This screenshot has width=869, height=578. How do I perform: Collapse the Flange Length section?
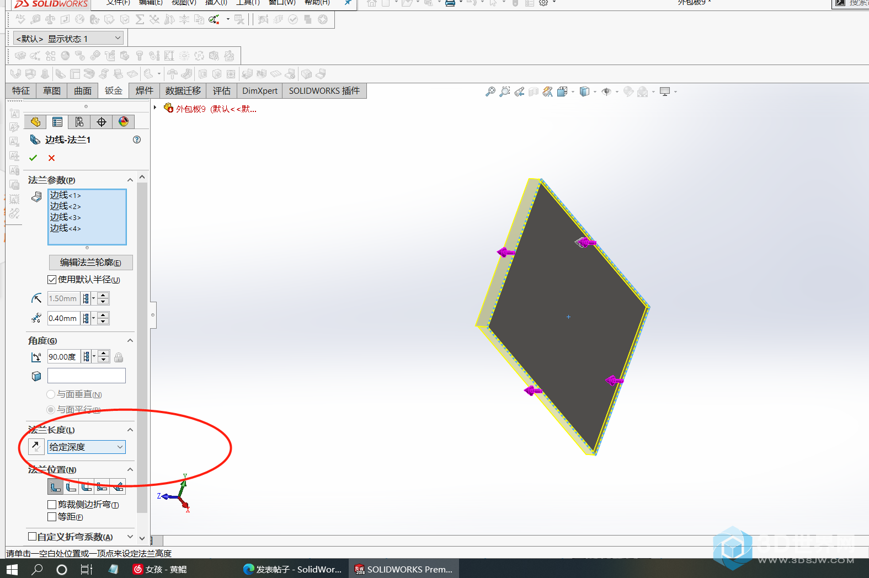point(130,430)
